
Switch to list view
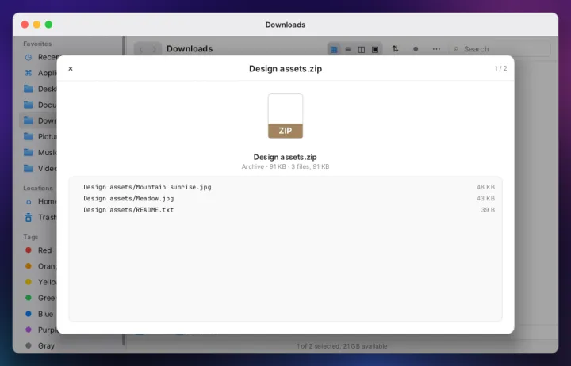coord(348,49)
